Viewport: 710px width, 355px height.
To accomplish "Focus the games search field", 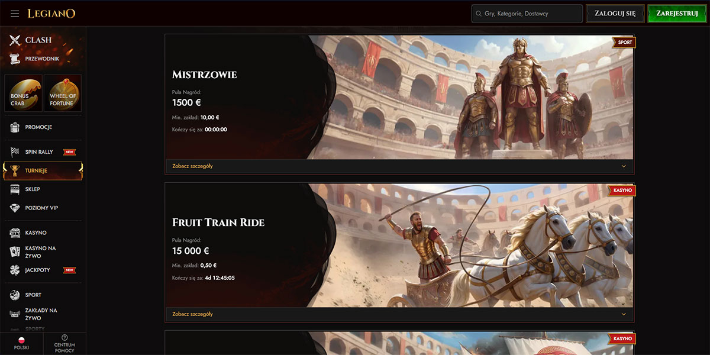I will (527, 14).
